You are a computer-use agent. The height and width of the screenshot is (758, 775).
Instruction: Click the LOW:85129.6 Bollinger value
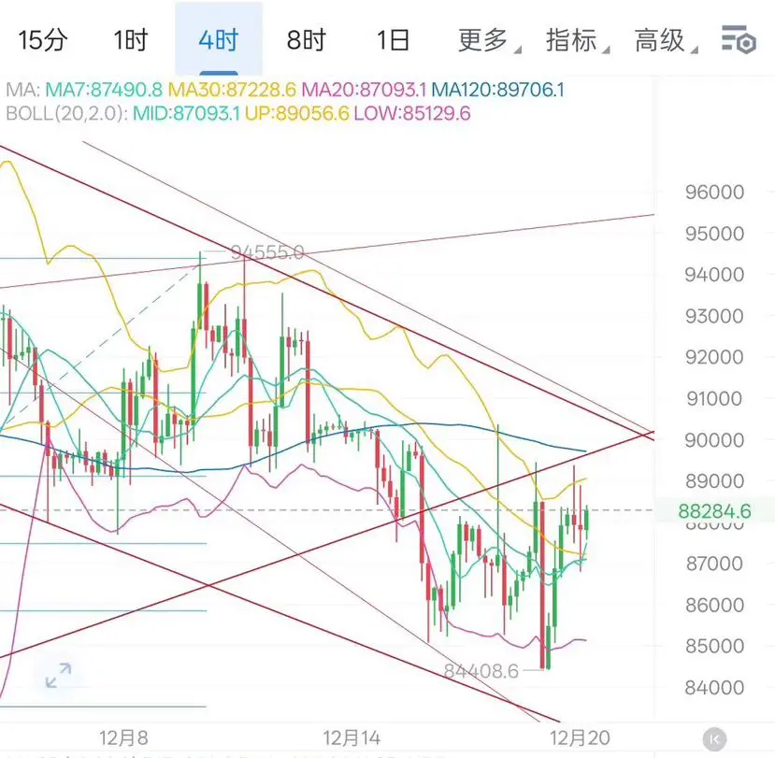point(412,114)
